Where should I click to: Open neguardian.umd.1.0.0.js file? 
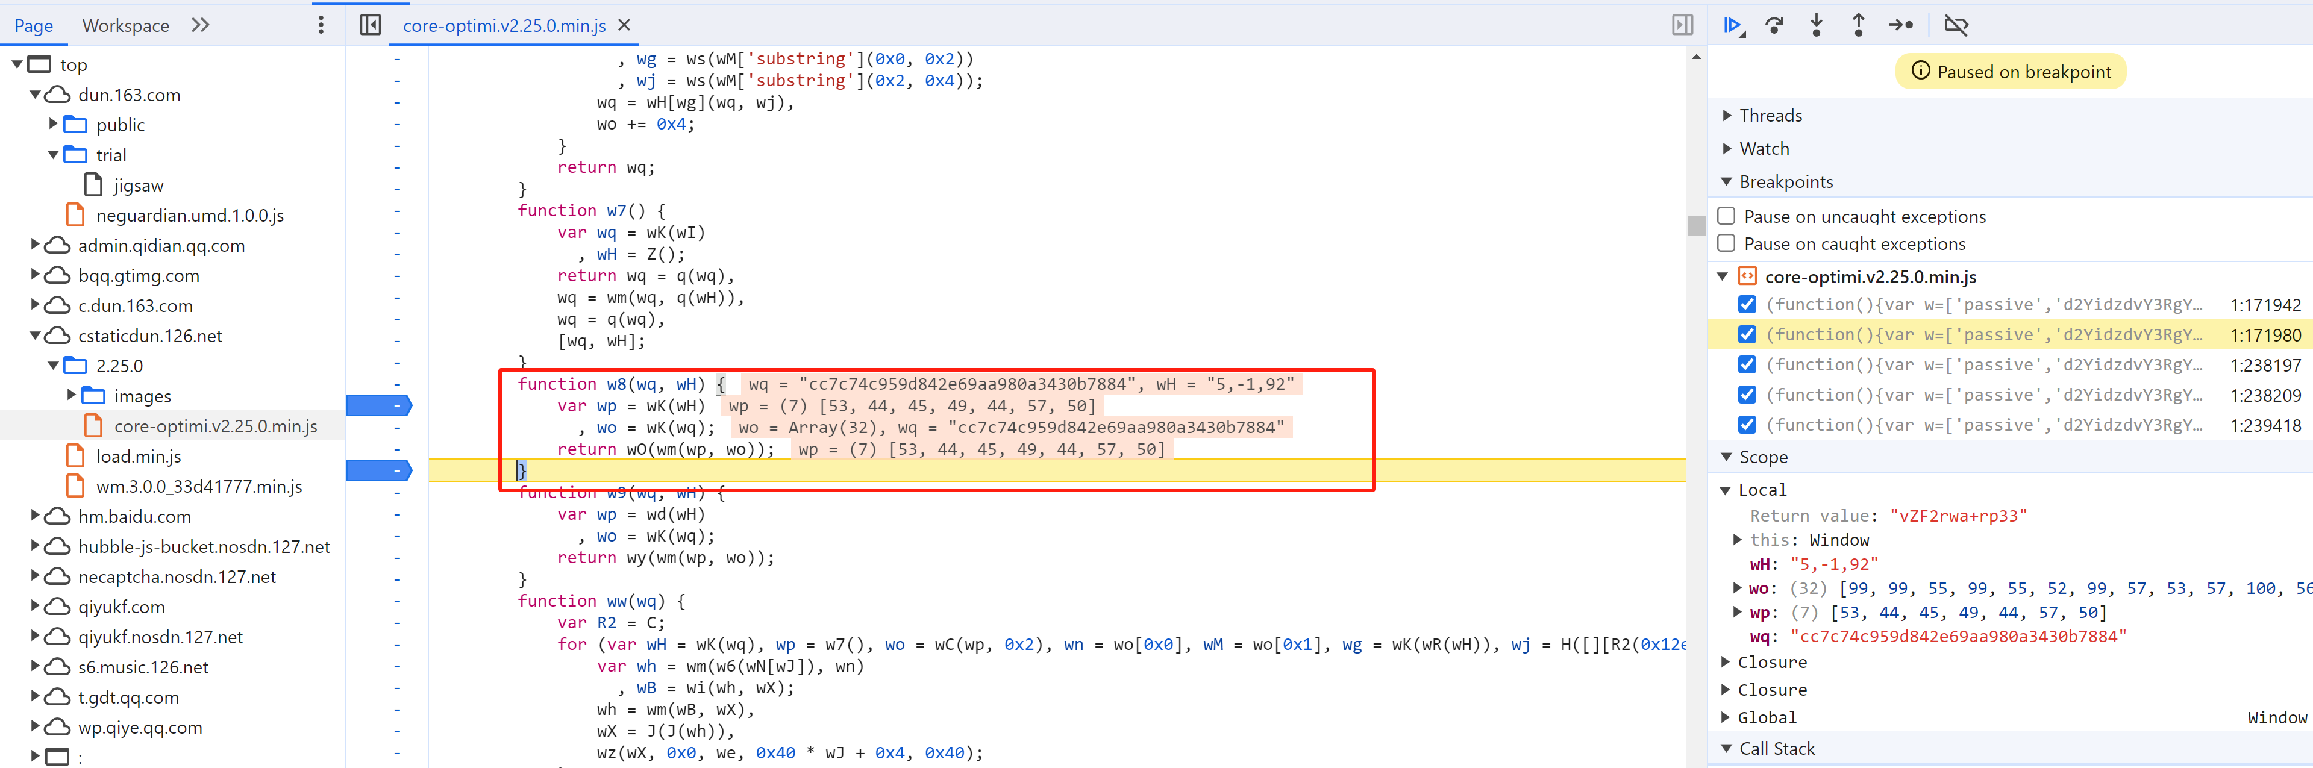coord(189,215)
